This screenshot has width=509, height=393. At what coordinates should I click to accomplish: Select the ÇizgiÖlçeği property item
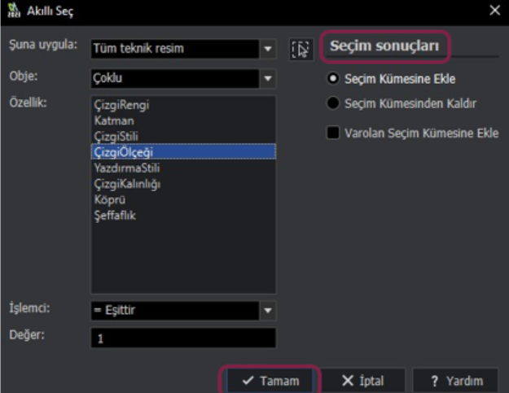124,152
